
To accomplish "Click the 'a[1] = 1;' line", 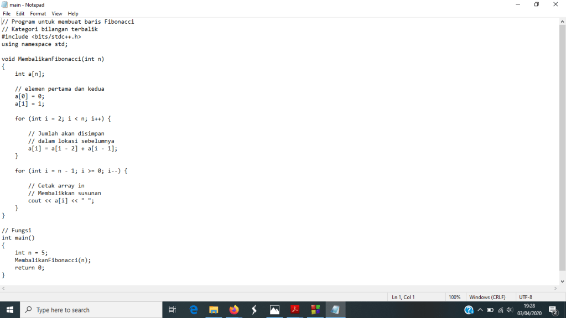I will coord(29,103).
